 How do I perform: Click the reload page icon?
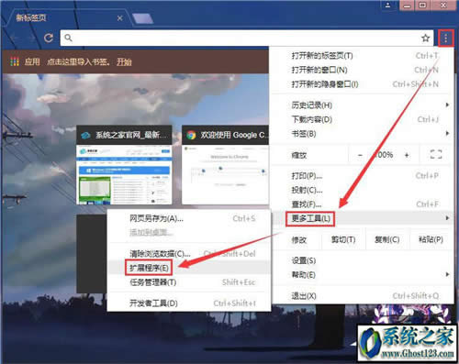pyautogui.click(x=49, y=38)
